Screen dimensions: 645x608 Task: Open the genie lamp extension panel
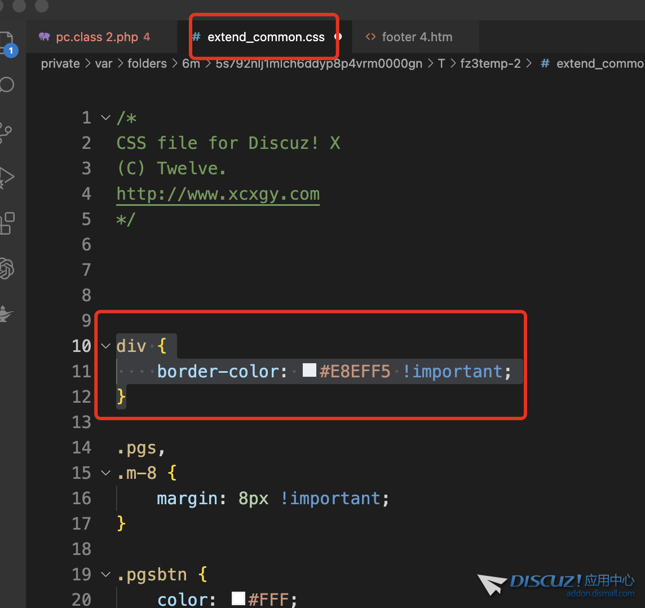click(6, 314)
